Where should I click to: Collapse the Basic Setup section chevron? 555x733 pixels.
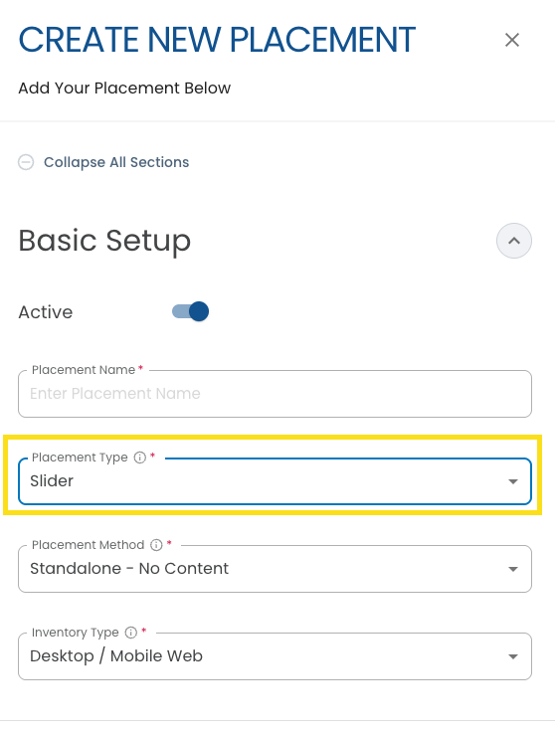514,241
